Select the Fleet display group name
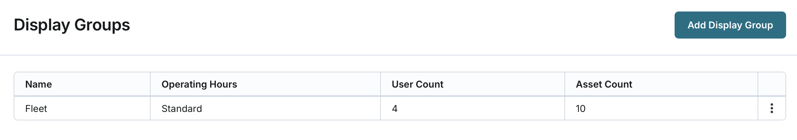This screenshot has width=797, height=140. pos(36,109)
